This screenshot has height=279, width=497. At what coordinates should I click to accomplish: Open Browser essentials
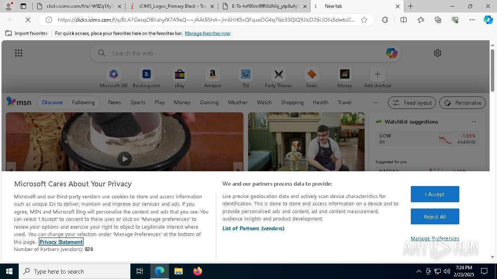[x=455, y=20]
